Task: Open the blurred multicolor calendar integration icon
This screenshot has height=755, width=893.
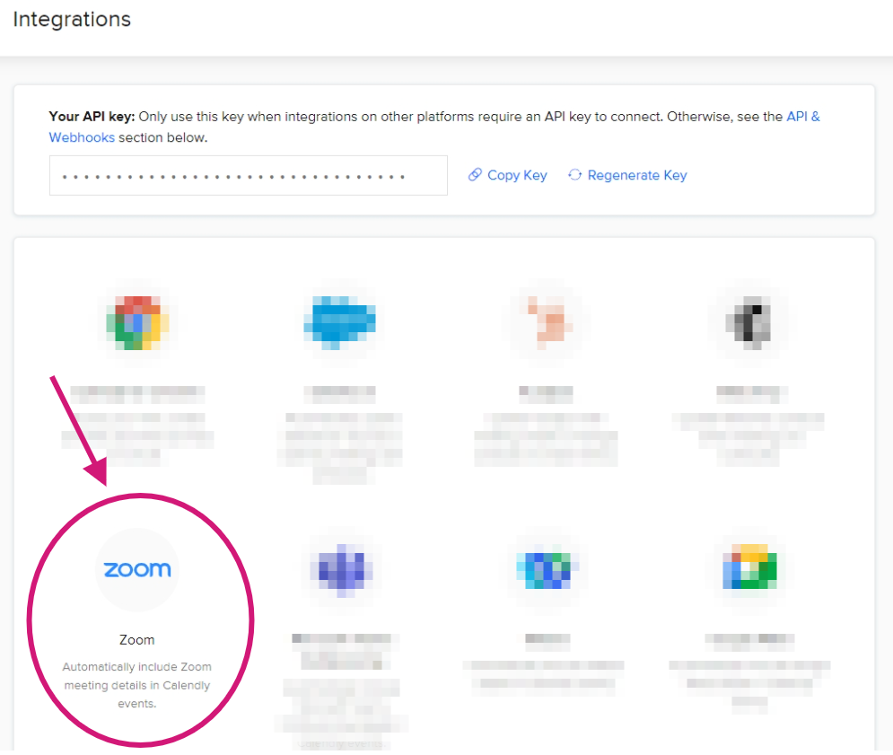Action: tap(137, 322)
